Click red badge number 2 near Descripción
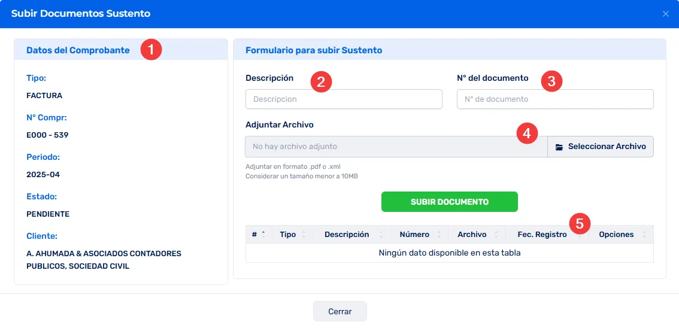This screenshot has height=328, width=679. tap(321, 81)
